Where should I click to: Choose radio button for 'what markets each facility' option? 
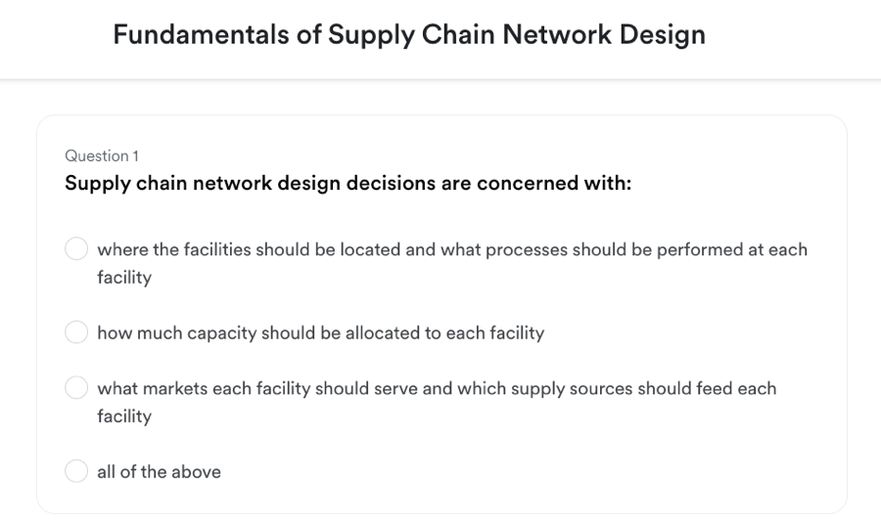[x=76, y=387]
